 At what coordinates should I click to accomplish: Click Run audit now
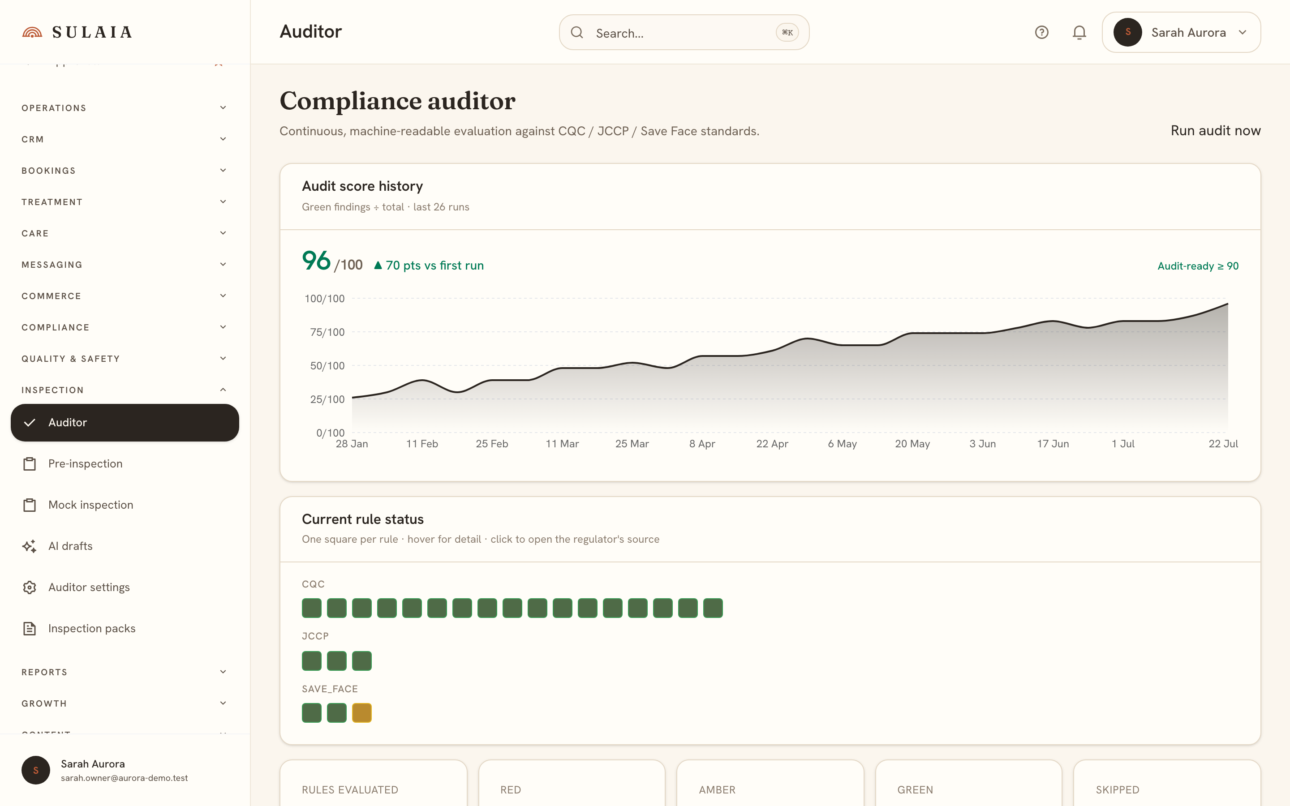pos(1215,131)
